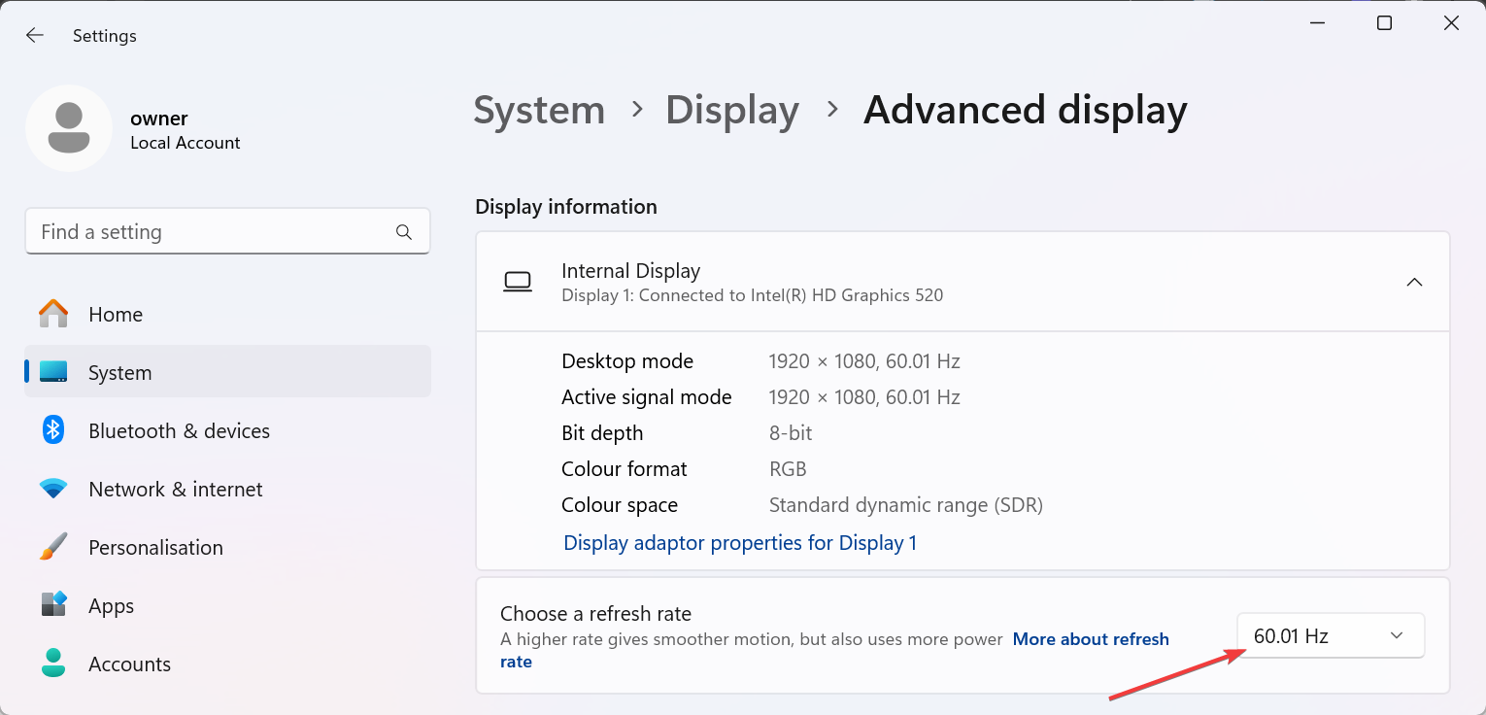Image resolution: width=1486 pixels, height=715 pixels.
Task: Collapse the Internal Display section chevron
Action: tap(1414, 282)
